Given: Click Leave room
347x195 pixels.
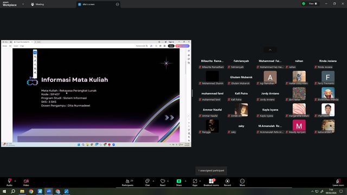Looking at the screenshot, I should point(338,183).
